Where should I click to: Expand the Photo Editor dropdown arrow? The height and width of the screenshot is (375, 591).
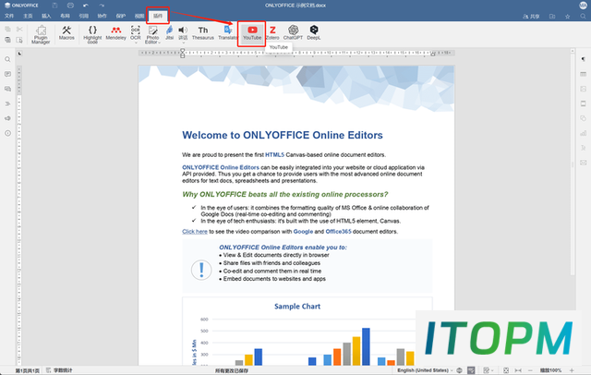pos(159,42)
